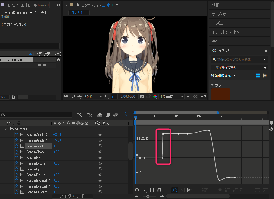This screenshot has width=274, height=199.
Task: Click the ソース名 column header
Action: point(13,124)
